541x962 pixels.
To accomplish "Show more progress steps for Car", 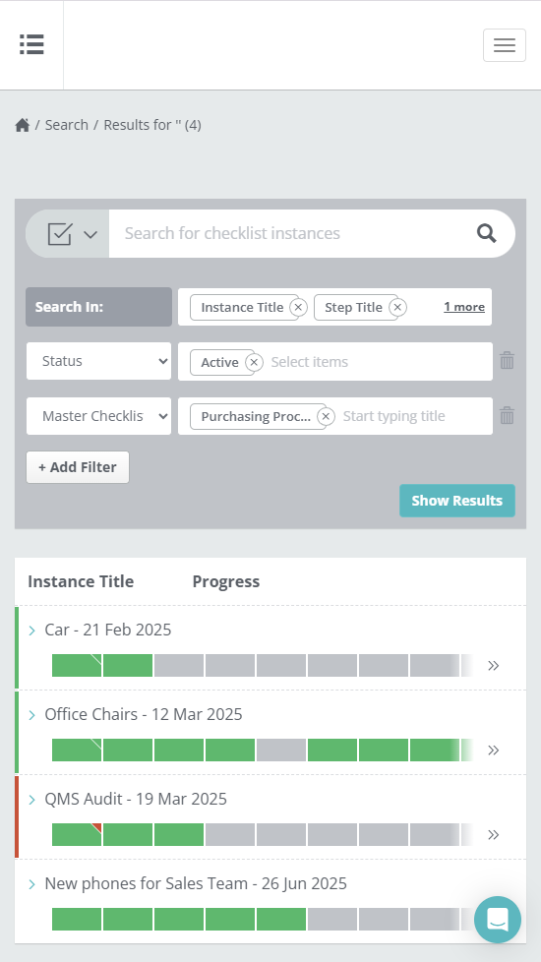I will coord(493,666).
